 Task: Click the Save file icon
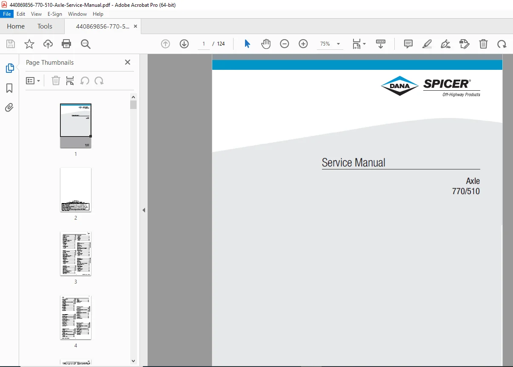(x=11, y=44)
